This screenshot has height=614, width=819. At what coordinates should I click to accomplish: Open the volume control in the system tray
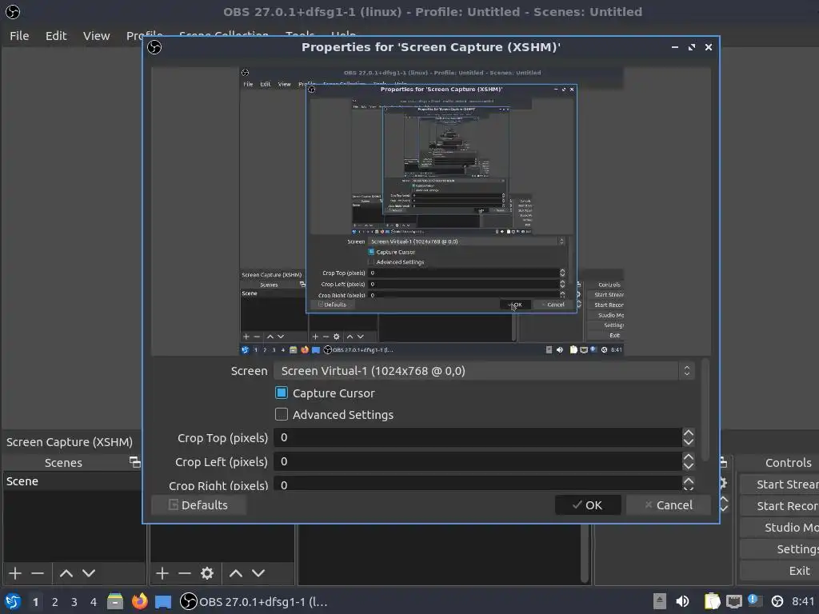[x=682, y=601]
